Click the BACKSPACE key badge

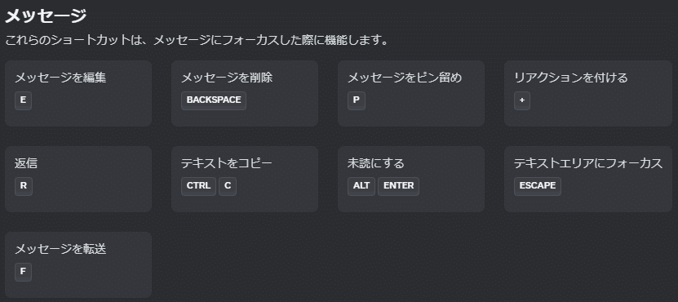point(214,100)
